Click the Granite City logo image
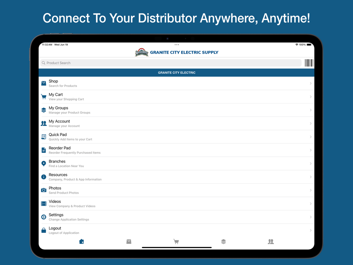Screen dimensions: 353x265 click(x=142, y=52)
